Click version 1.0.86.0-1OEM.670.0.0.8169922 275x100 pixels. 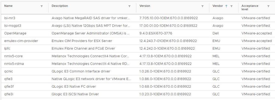(x=165, y=79)
